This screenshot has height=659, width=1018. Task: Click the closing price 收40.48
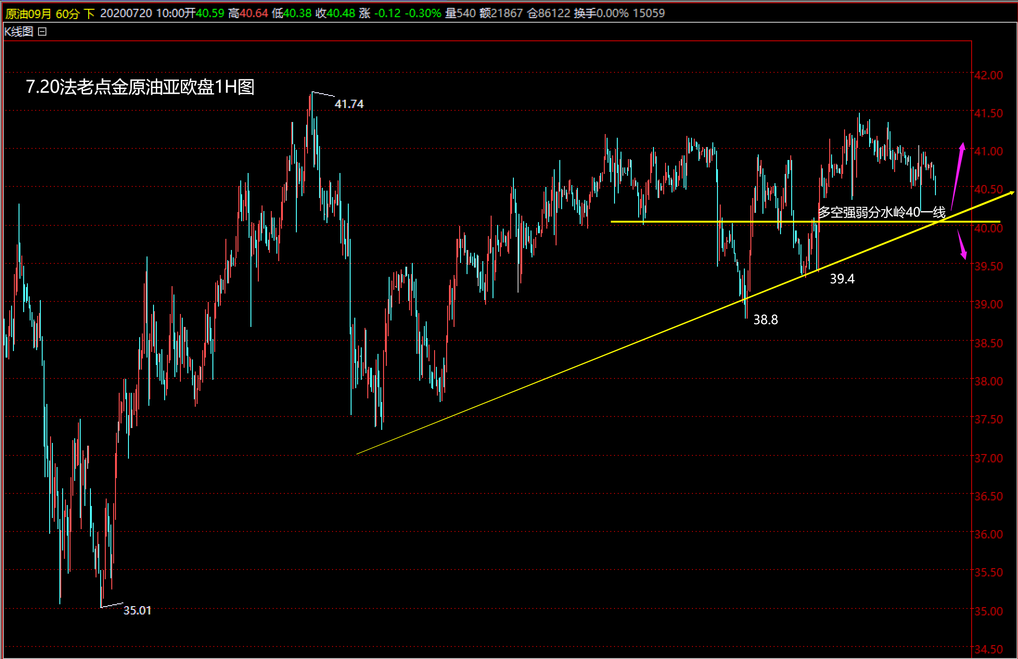(335, 13)
